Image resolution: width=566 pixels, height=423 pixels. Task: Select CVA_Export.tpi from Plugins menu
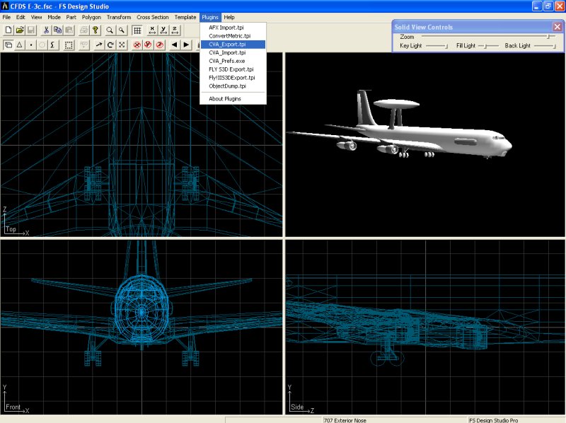tap(227, 44)
